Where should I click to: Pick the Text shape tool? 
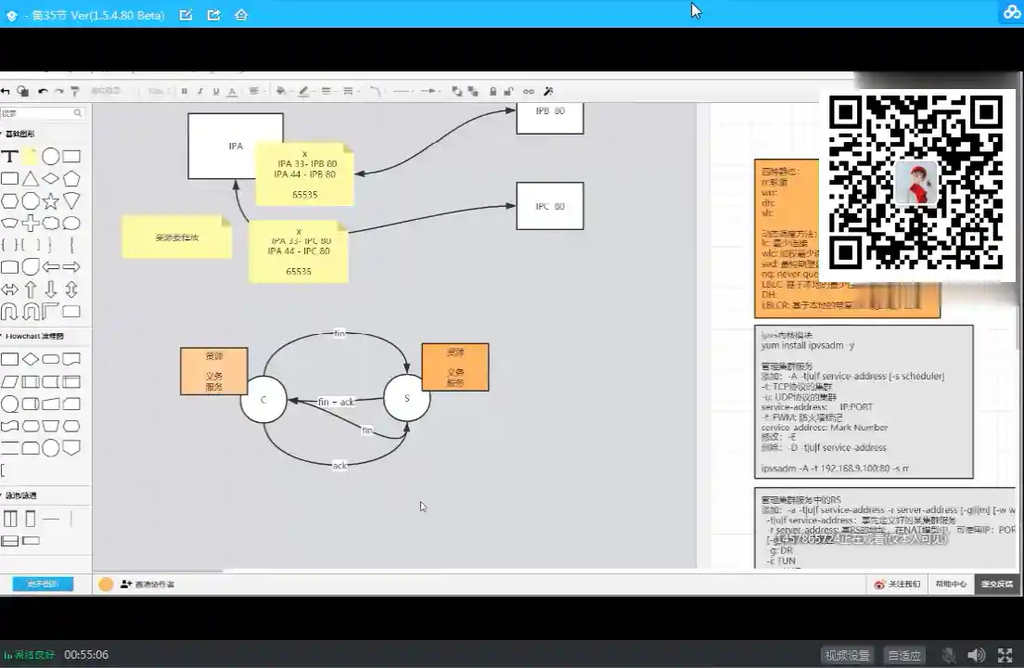click(x=9, y=157)
